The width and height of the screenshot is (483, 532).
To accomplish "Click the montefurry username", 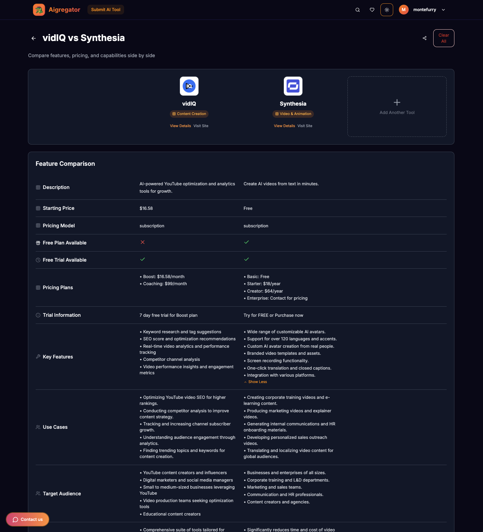I will click(x=424, y=10).
